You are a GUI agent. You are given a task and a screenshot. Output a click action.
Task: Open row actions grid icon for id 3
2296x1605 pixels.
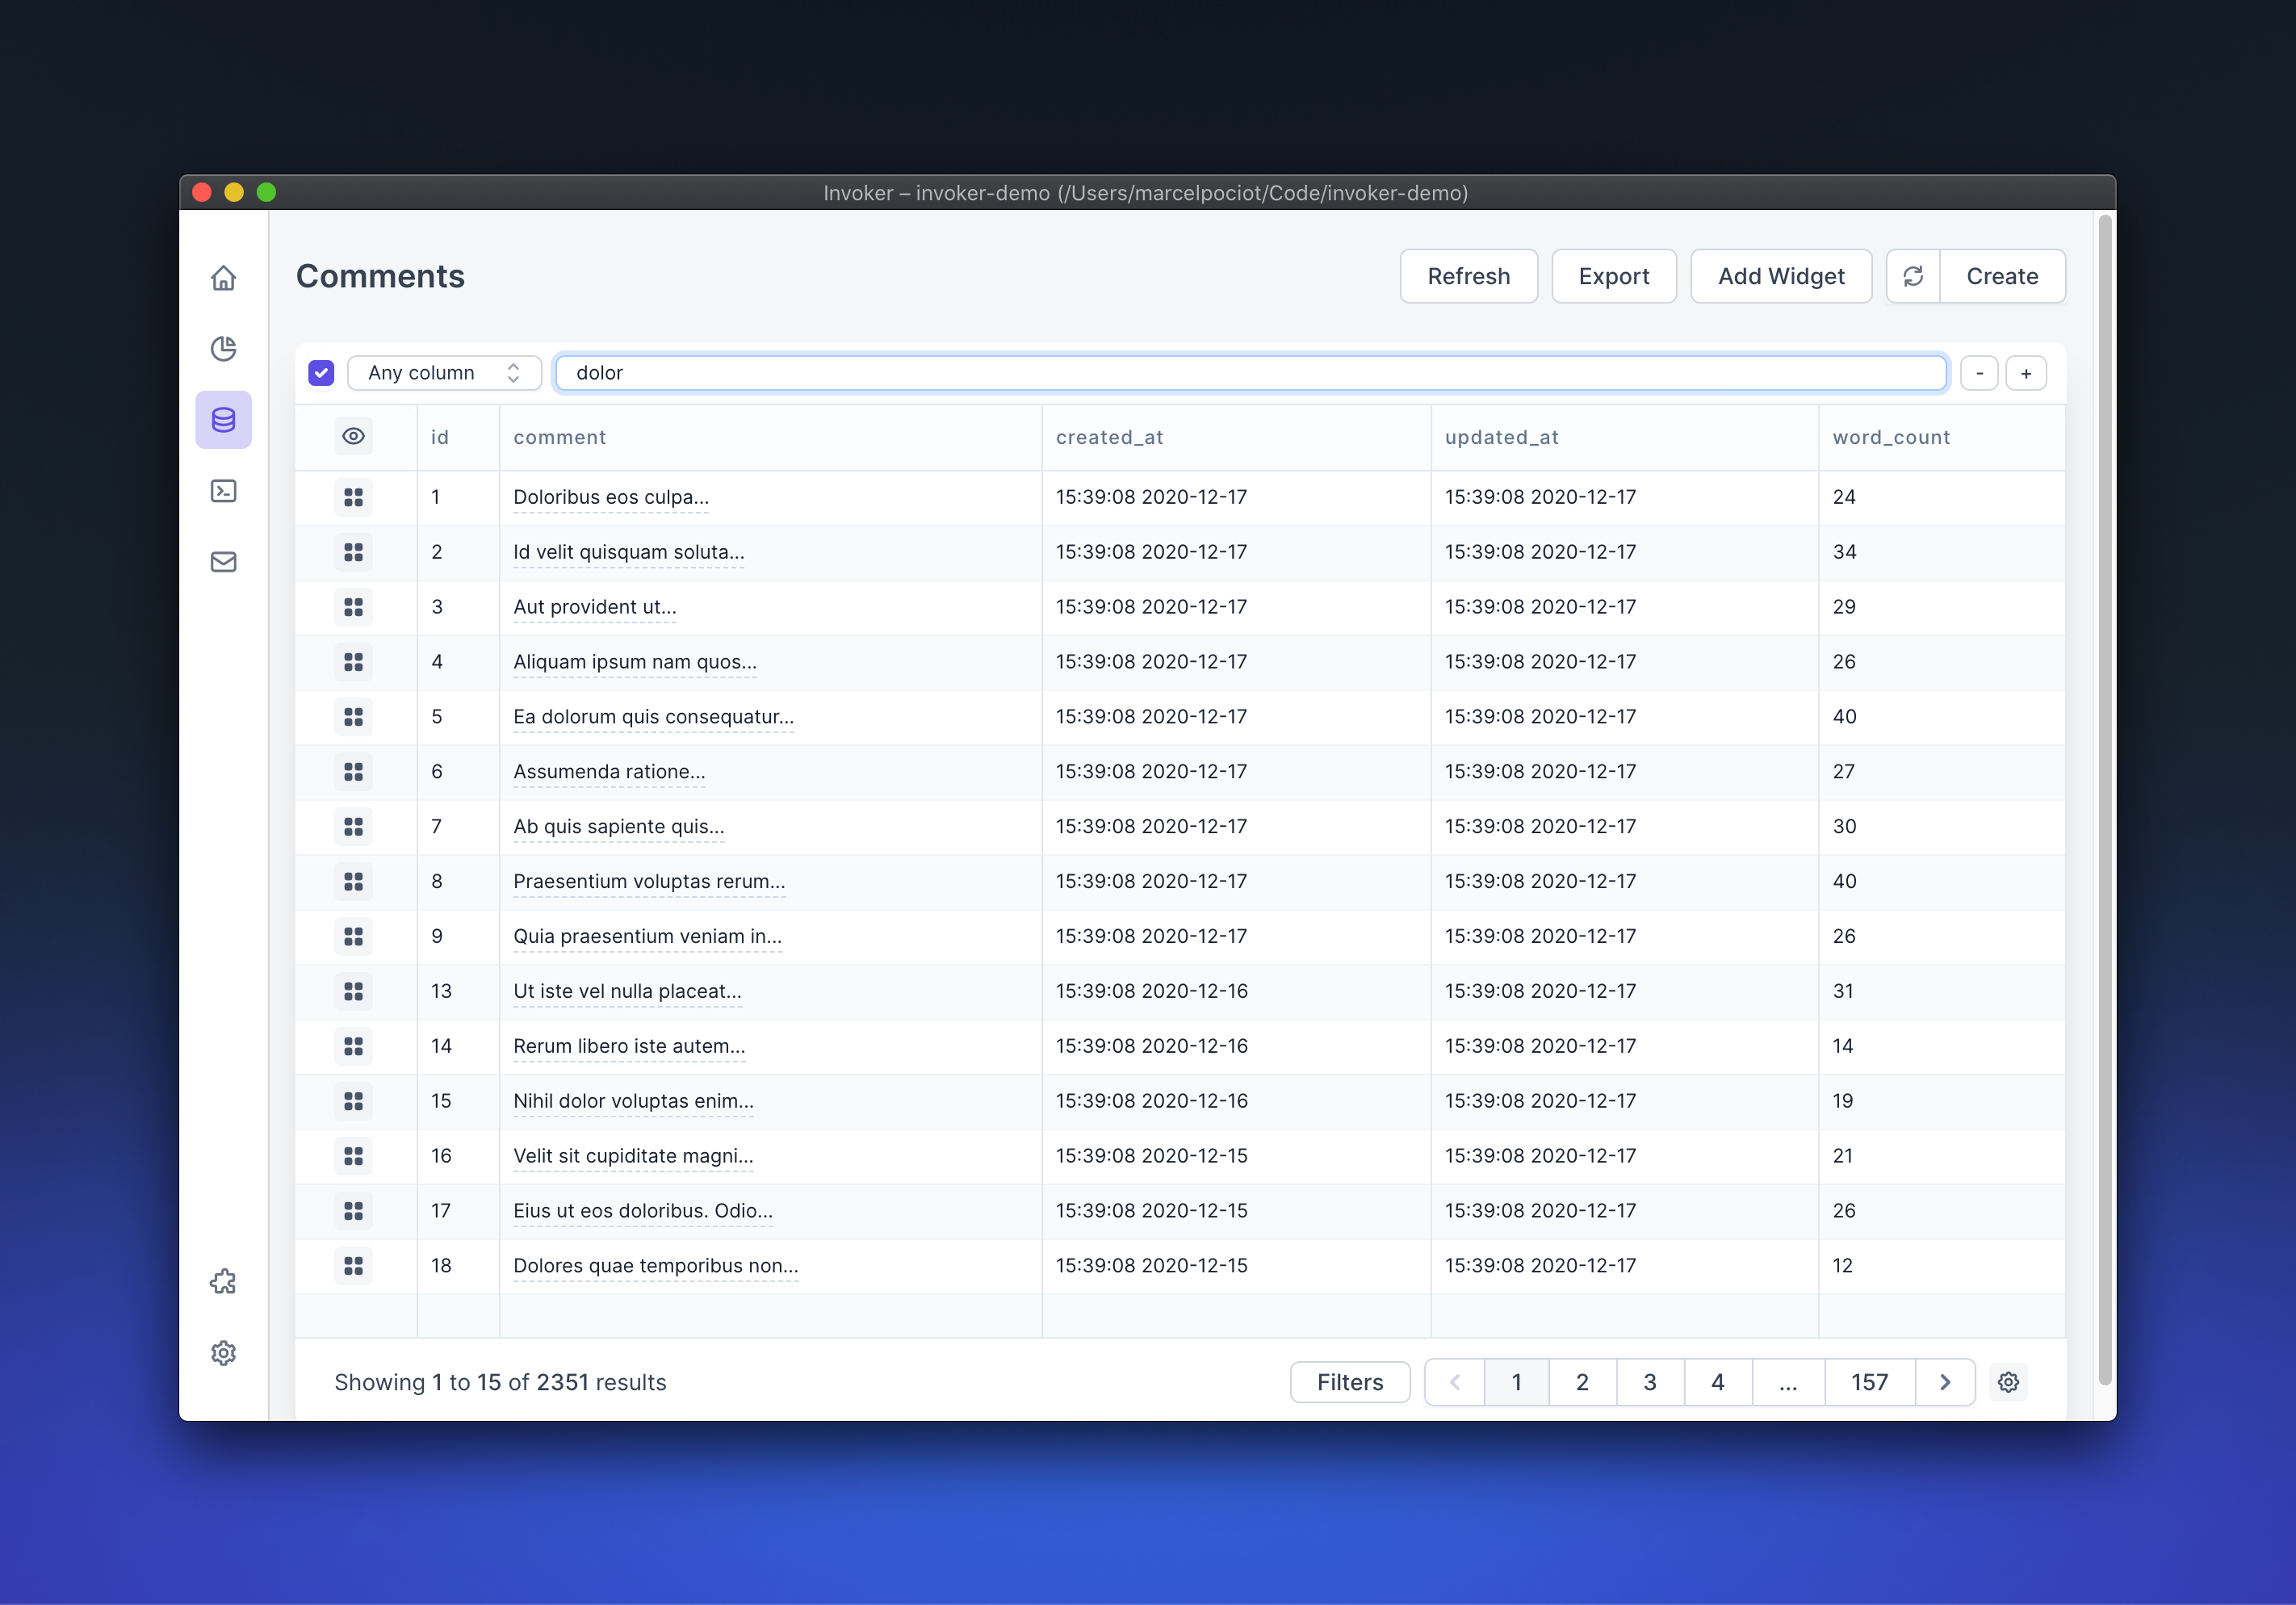(353, 607)
